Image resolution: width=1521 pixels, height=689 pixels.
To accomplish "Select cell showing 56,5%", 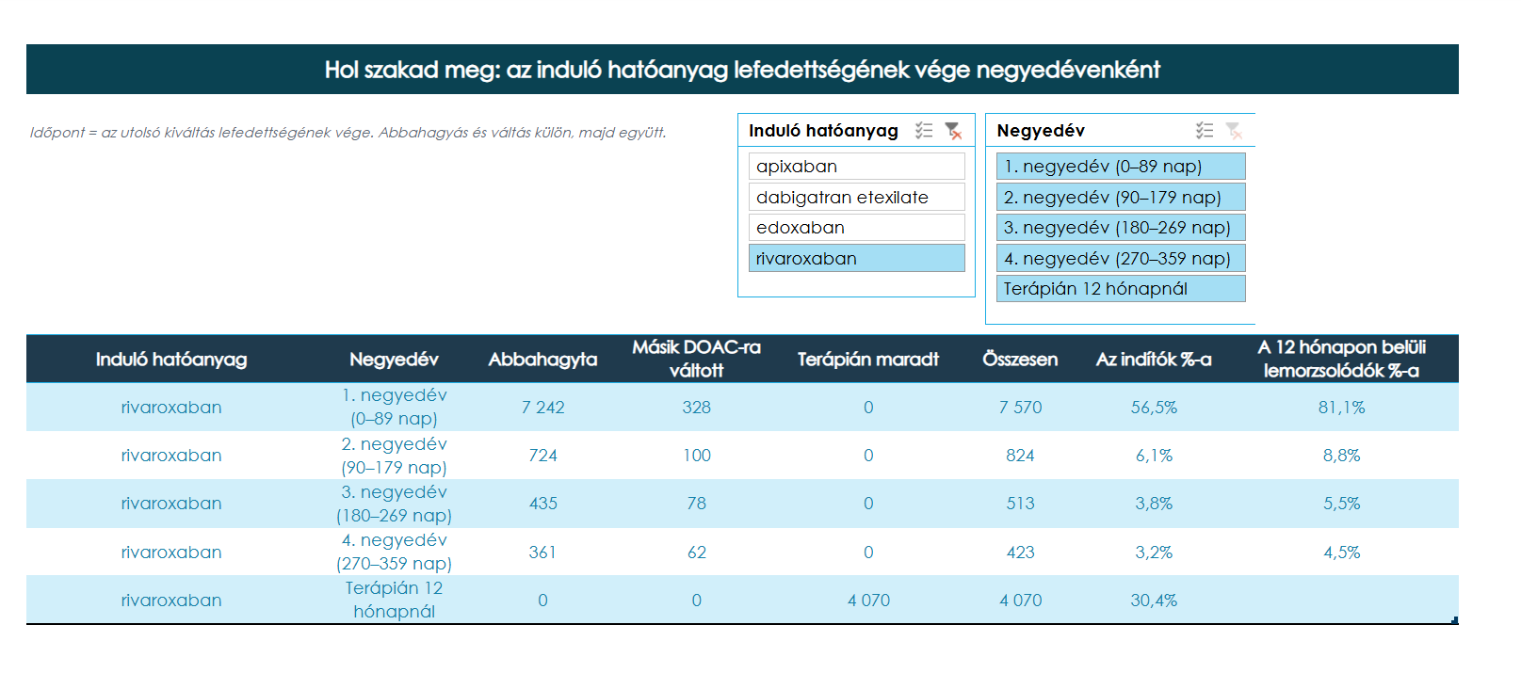I will coord(1154,408).
